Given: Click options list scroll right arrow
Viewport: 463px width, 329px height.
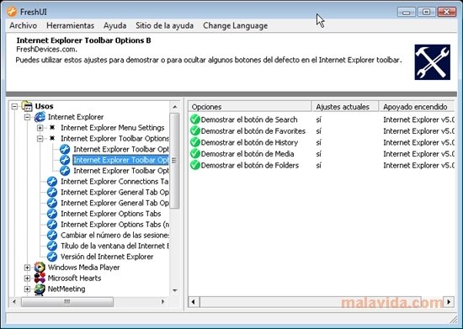Looking at the screenshot, I should (450, 302).
